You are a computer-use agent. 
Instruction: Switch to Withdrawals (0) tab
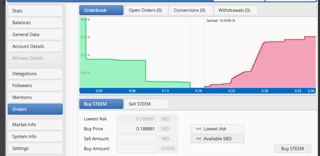pyautogui.click(x=236, y=10)
